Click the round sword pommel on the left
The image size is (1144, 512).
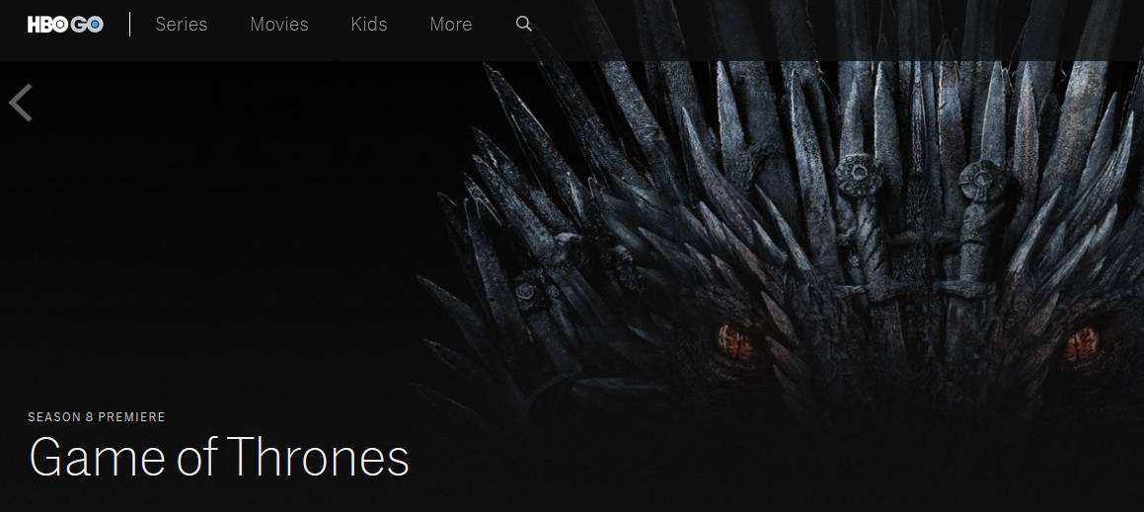(860, 175)
